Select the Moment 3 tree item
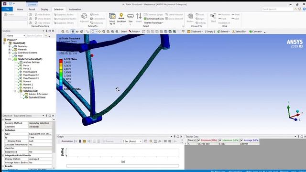The height and width of the screenshot is (172, 306). click(x=28, y=88)
